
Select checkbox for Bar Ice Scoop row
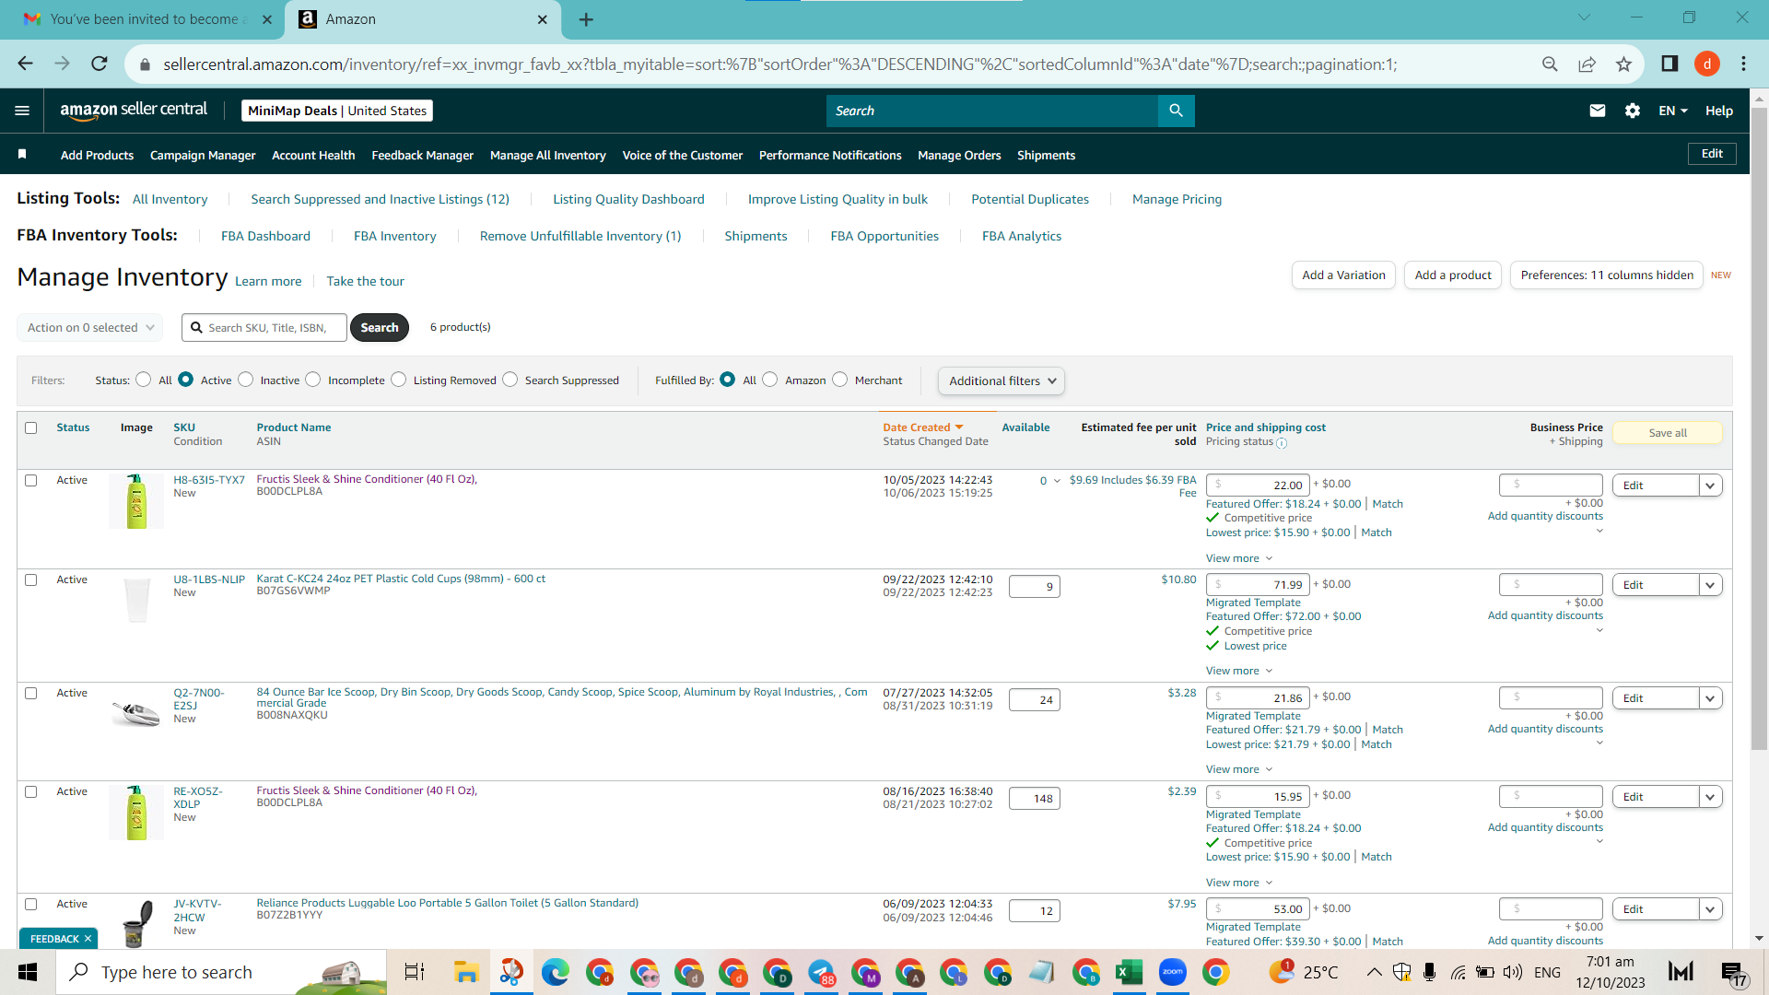[31, 693]
